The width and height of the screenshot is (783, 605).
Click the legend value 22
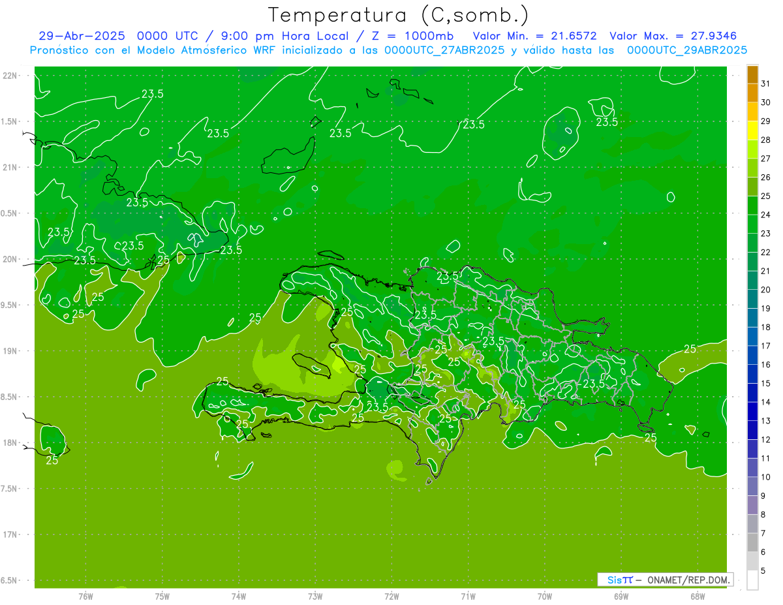tap(766, 252)
